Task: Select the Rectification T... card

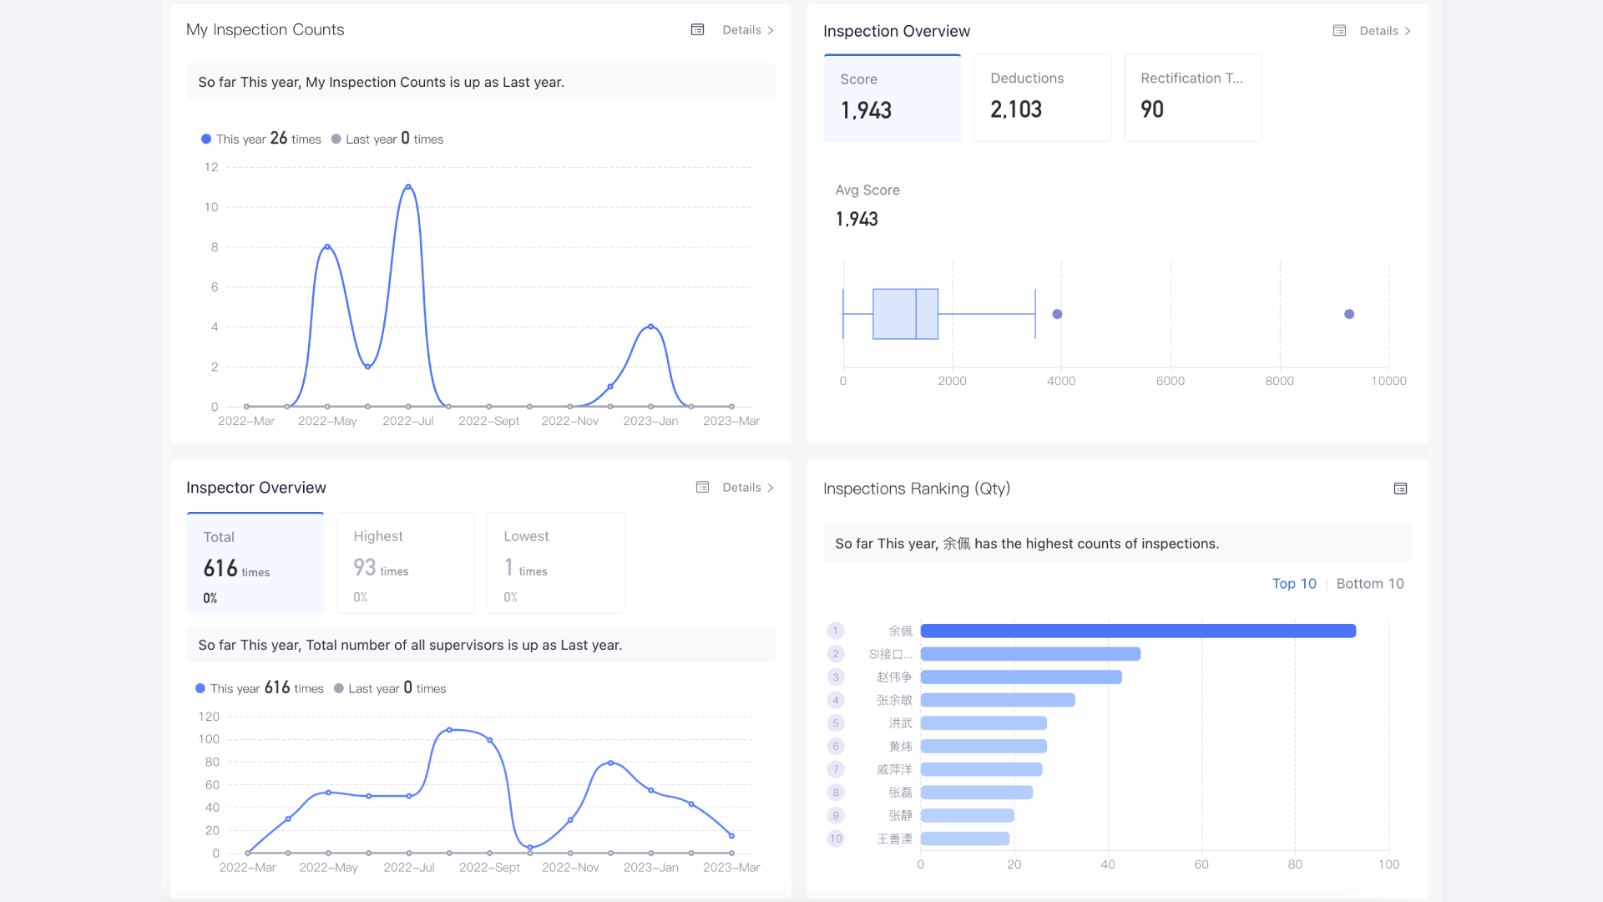Action: coord(1192,99)
